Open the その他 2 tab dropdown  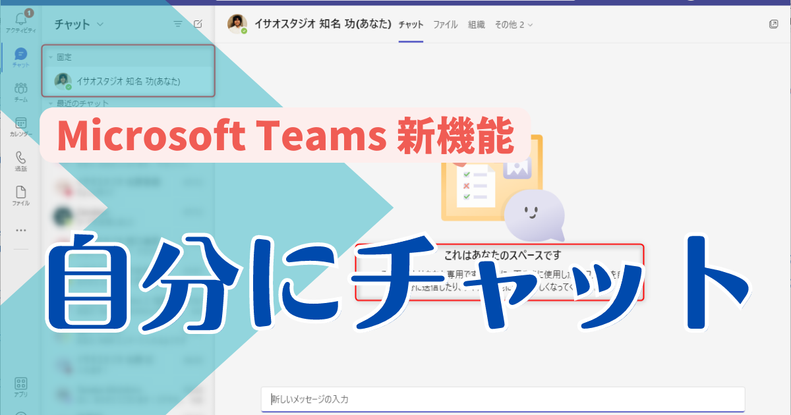coord(513,24)
